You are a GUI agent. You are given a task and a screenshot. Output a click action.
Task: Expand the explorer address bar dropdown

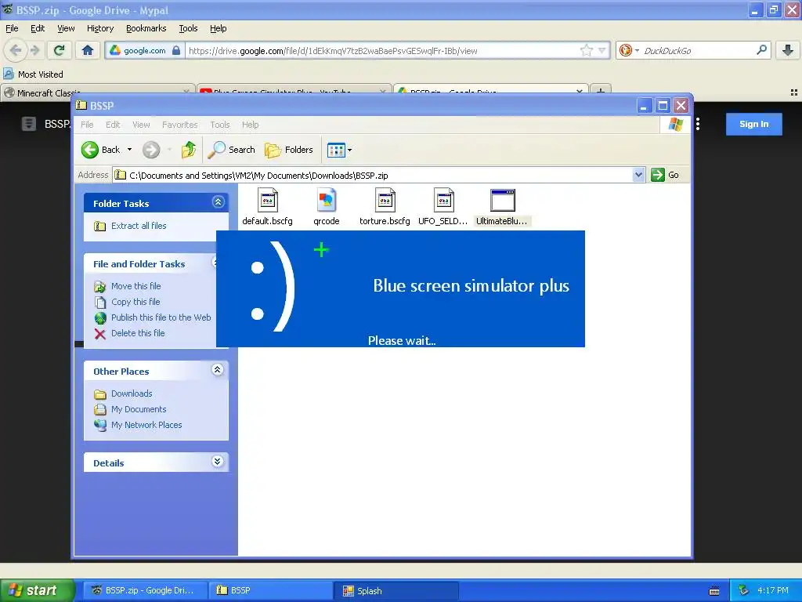click(638, 175)
